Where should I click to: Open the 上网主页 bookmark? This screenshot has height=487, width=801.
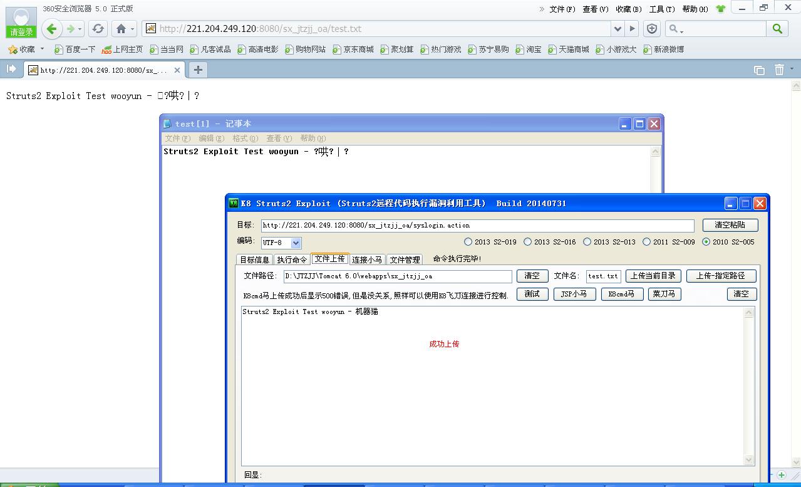122,49
